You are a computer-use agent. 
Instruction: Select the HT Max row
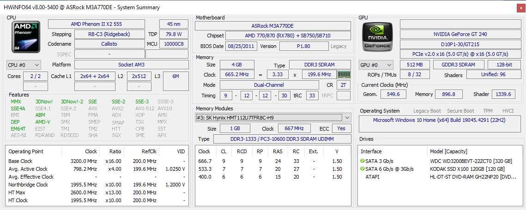pyautogui.click(x=97, y=192)
